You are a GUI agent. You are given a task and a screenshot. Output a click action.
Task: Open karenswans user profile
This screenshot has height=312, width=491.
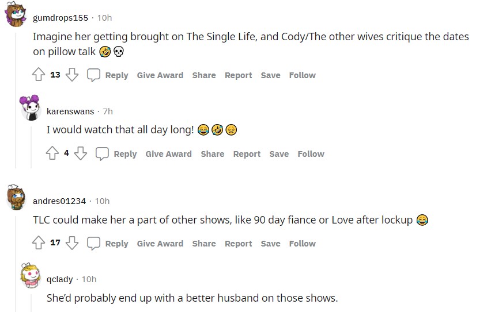pyautogui.click(x=70, y=111)
